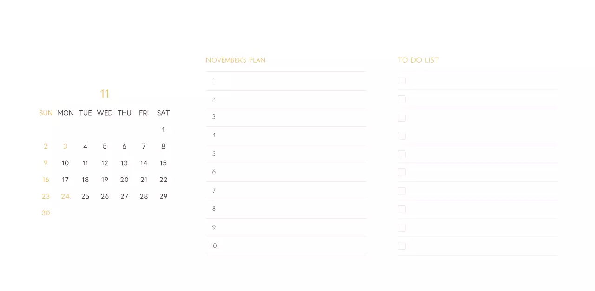Select date 30 on the calendar
The height and width of the screenshot is (291, 595).
(x=46, y=213)
